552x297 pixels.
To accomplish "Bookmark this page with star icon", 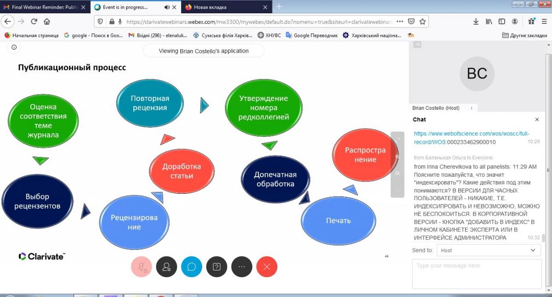I will point(423,22).
